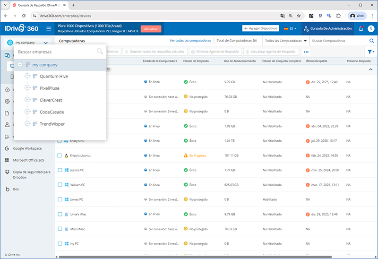The height and width of the screenshot is (259, 378).
Task: Collapse the my company tree node
Action: pyautogui.click(x=20, y=65)
